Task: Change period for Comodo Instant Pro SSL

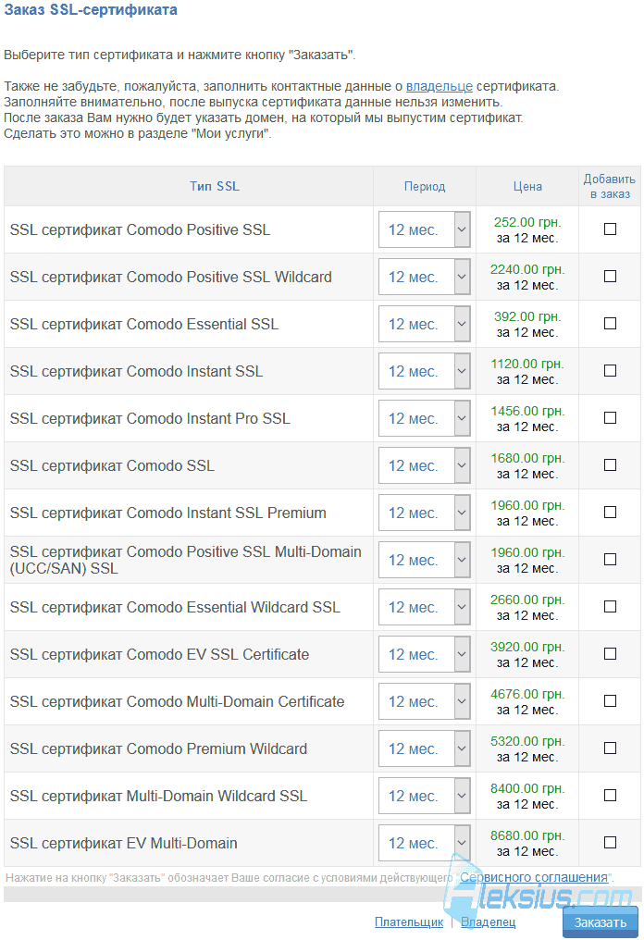Action: coord(425,418)
